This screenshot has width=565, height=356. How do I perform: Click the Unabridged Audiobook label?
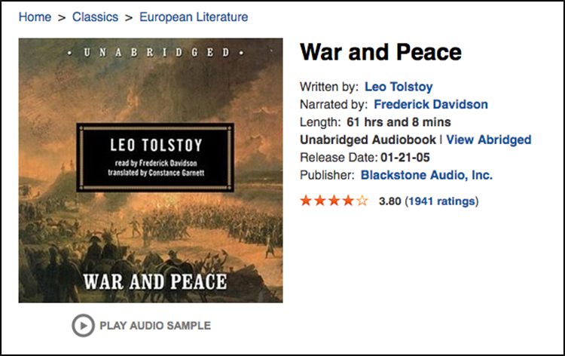click(368, 140)
